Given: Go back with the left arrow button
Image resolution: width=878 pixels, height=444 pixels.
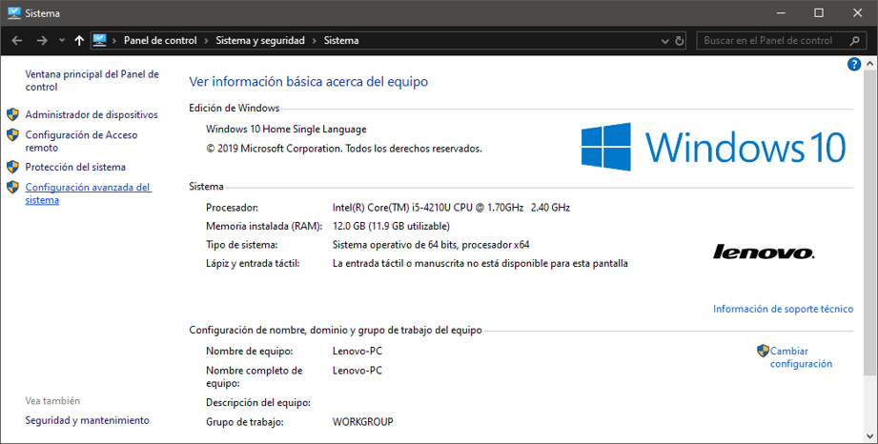Looking at the screenshot, I should click(17, 40).
